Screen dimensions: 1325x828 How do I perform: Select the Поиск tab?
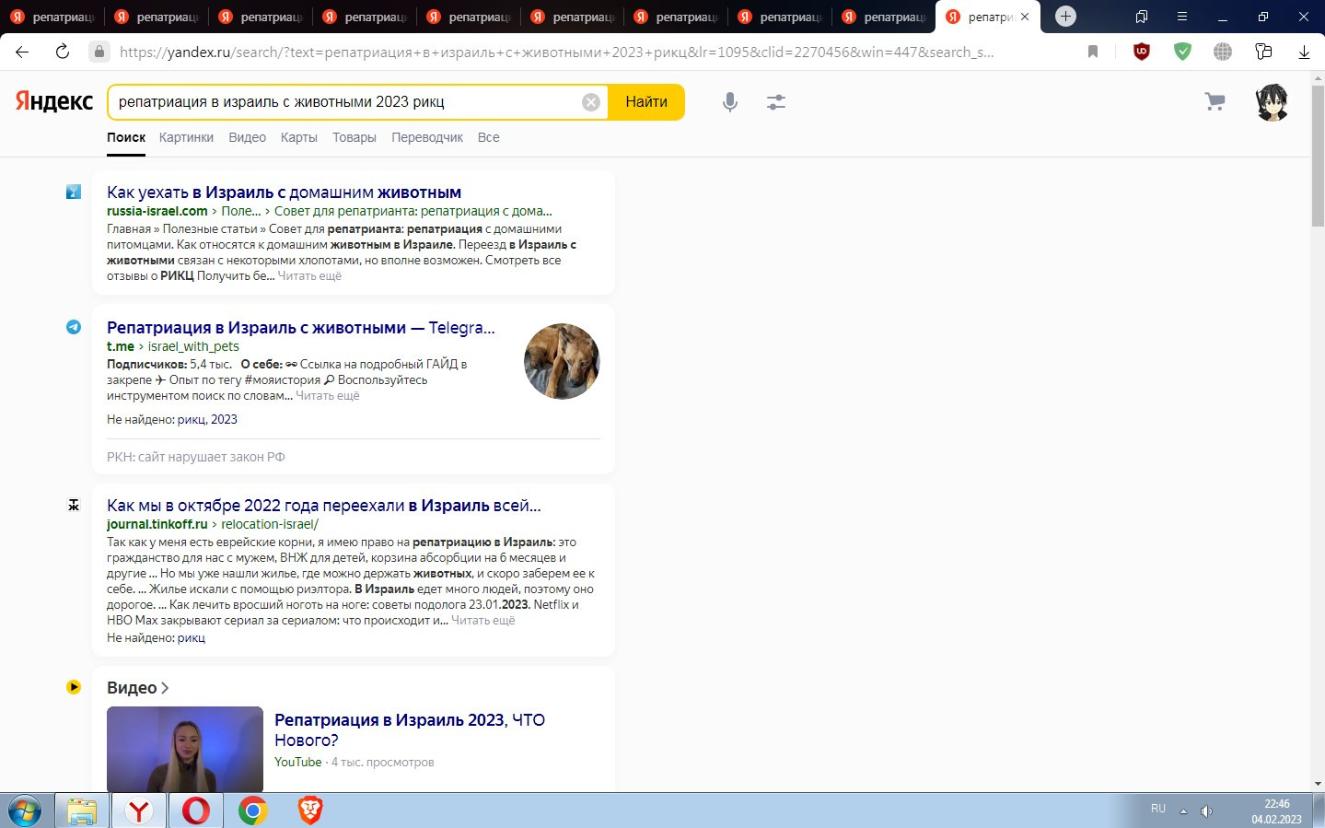click(126, 137)
